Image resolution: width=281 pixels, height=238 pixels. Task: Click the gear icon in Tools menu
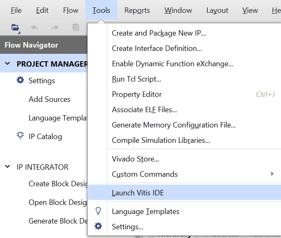pos(98,226)
